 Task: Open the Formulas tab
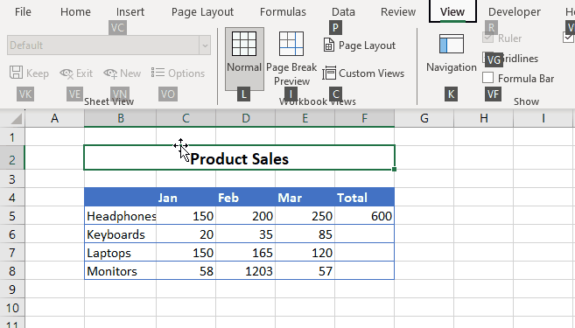coord(283,11)
